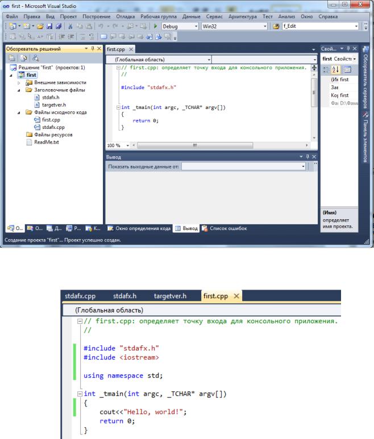Viewport: 374px width, 439px height.
Task: Open the stdafx.cpp tab in lower editor
Action: click(x=80, y=296)
